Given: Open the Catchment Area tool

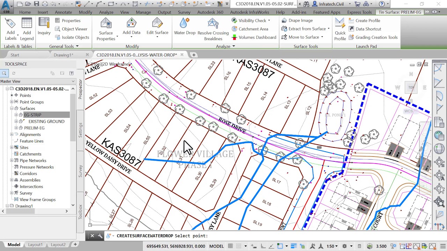Looking at the screenshot, I should pyautogui.click(x=250, y=29).
